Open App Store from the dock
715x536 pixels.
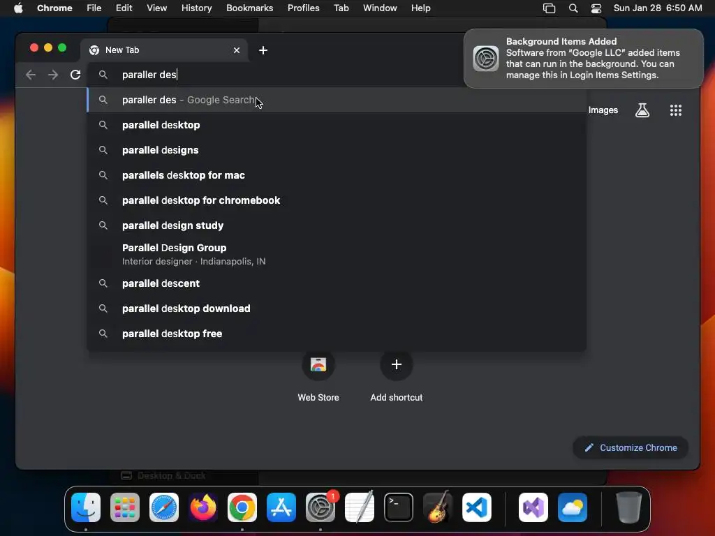281,507
